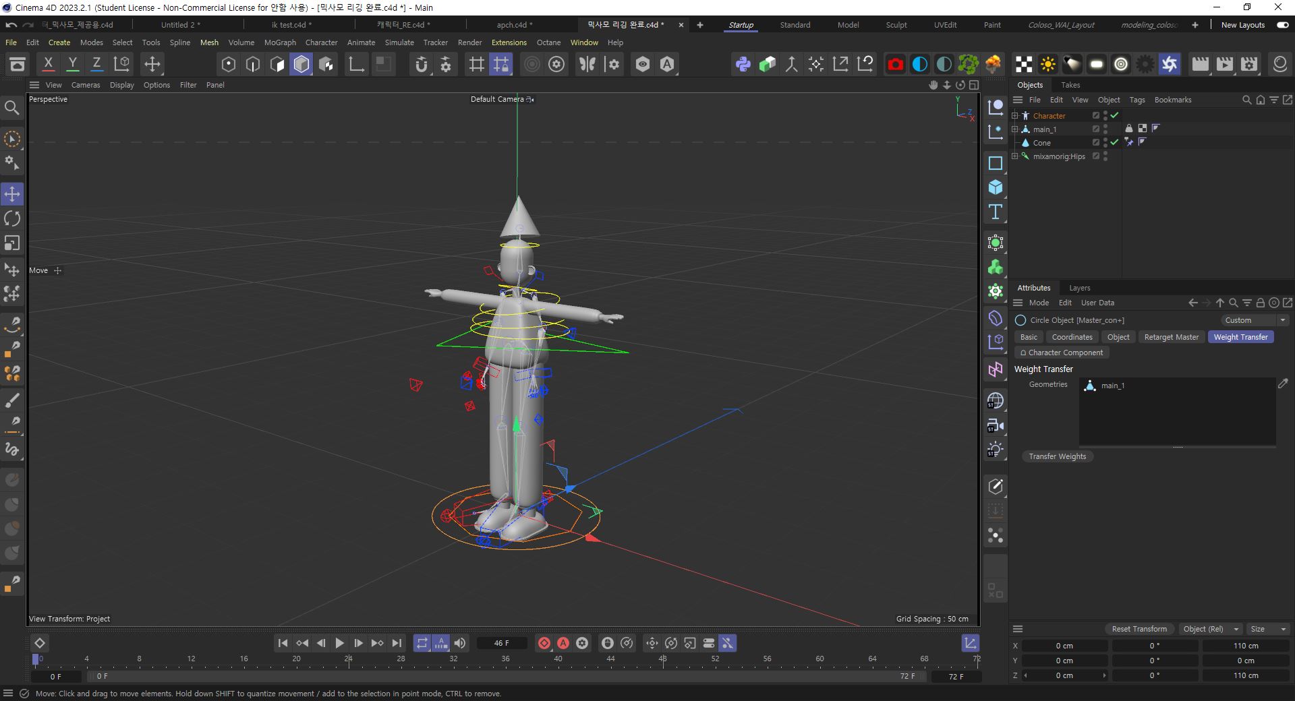Image resolution: width=1295 pixels, height=701 pixels.
Task: Select the Text spline tool
Action: click(x=996, y=212)
